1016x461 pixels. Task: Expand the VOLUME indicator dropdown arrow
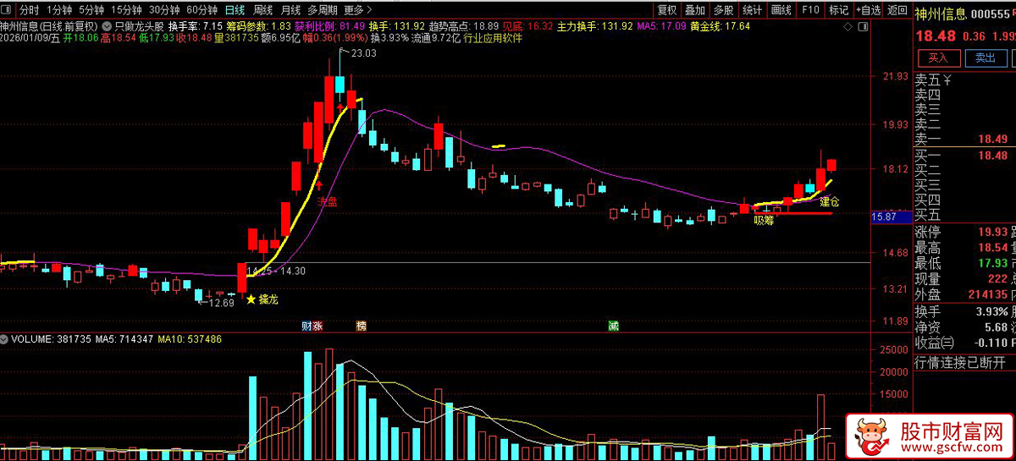click(5, 339)
